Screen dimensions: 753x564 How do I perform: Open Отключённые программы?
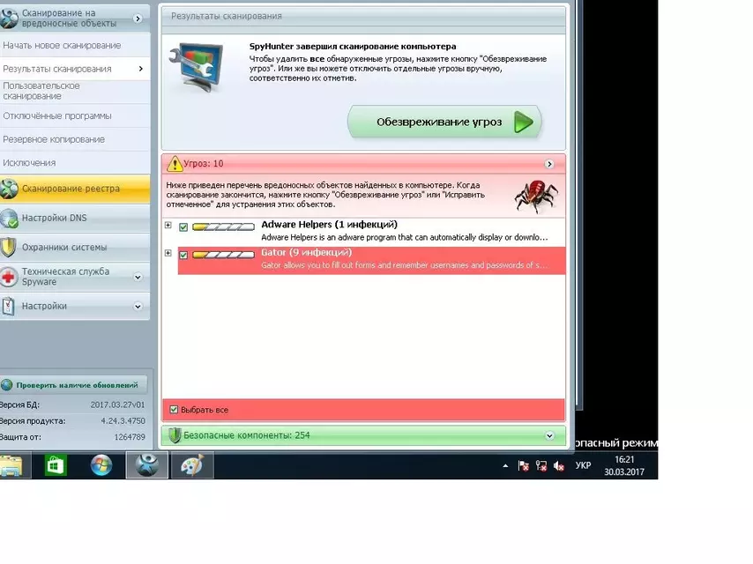tap(75, 115)
